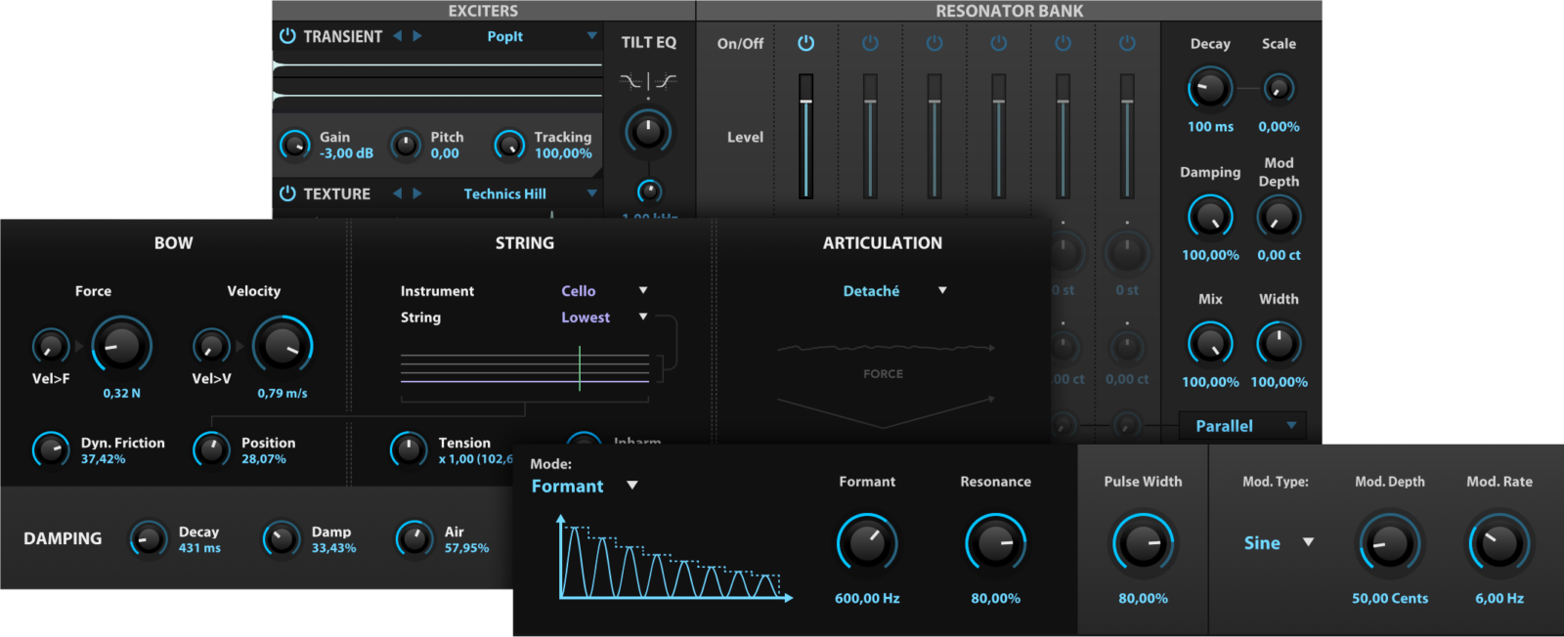Open the Instrument Cello dropdown

tap(603, 291)
